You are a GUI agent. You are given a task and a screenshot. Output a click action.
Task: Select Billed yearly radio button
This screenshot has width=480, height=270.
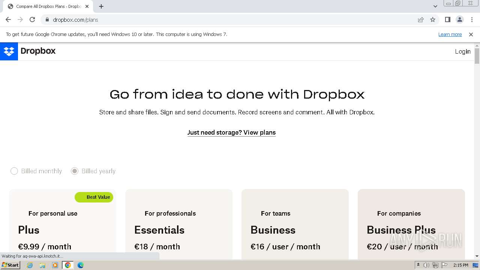coord(75,171)
